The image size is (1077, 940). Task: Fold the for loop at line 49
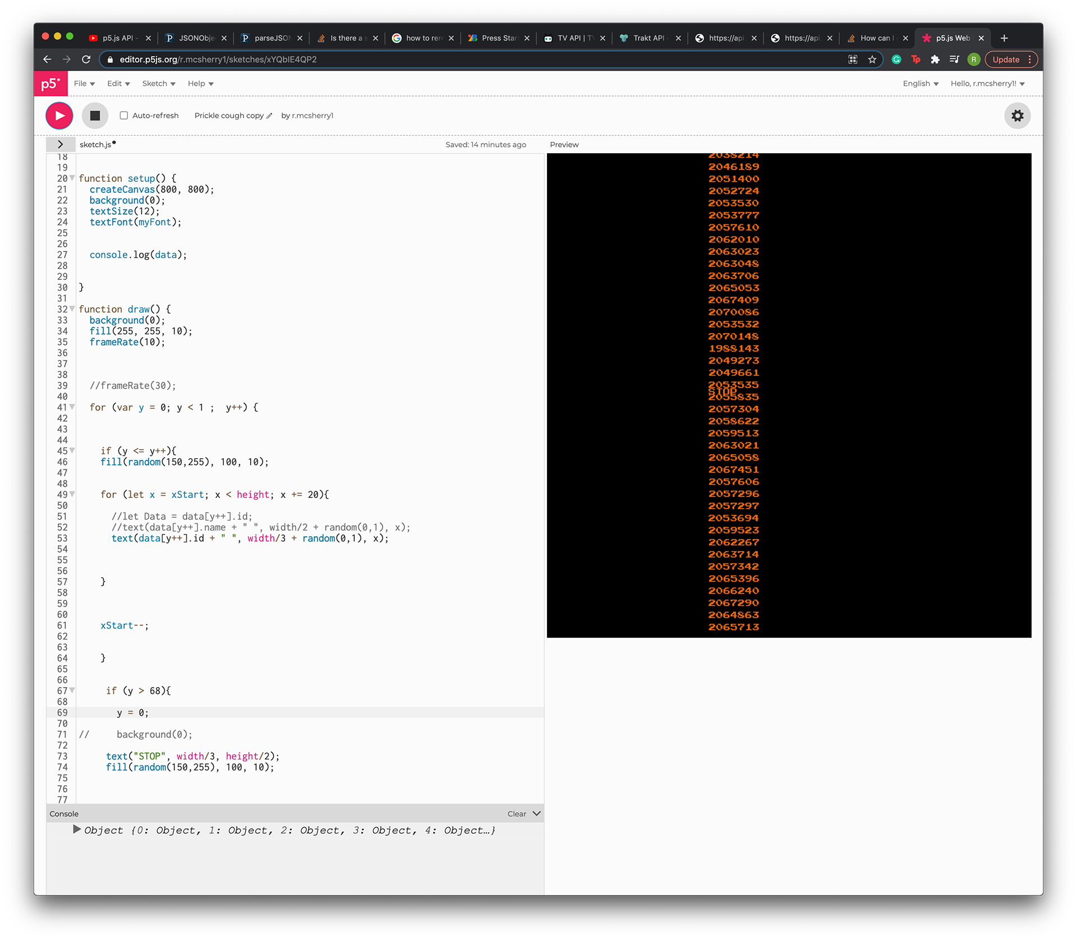(x=72, y=495)
